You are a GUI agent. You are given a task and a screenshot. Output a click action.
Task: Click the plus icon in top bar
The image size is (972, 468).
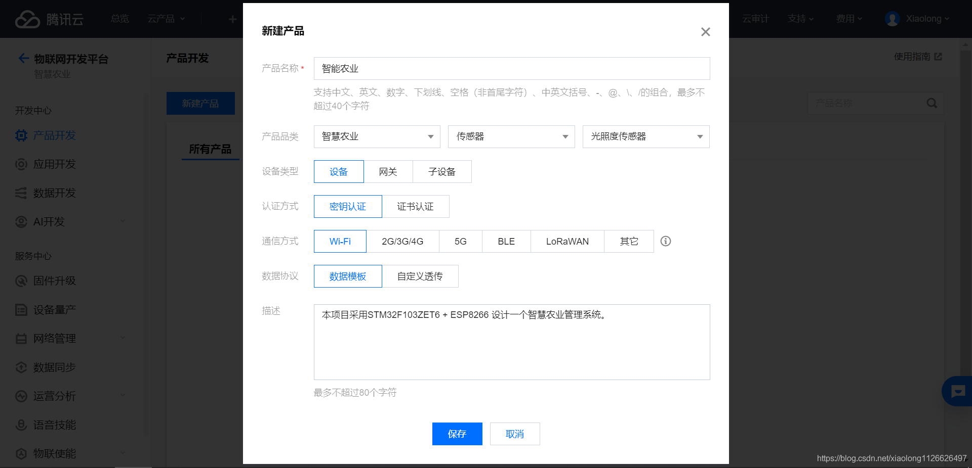tap(232, 19)
